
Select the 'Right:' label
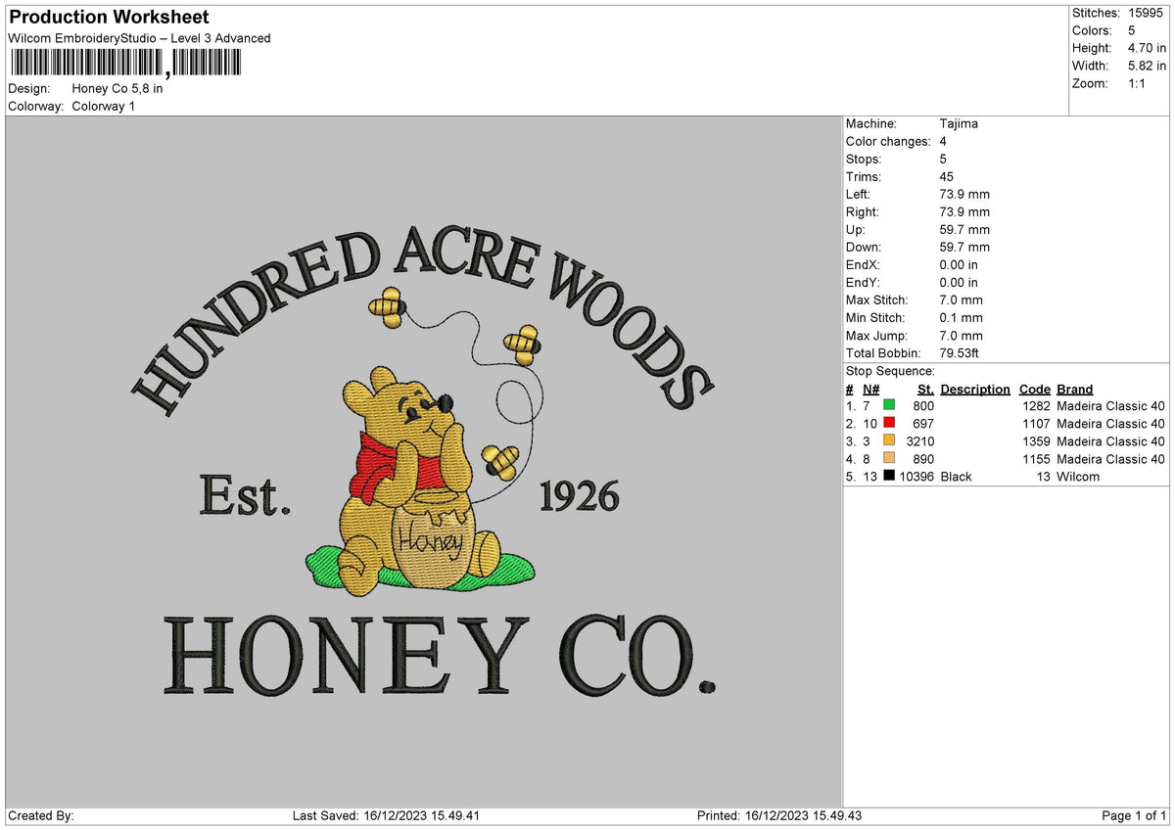(x=863, y=211)
